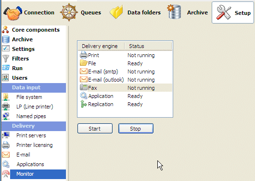Click the E-mail (smtp) envelope icon in list
This screenshot has height=181, width=255.
coord(84,71)
